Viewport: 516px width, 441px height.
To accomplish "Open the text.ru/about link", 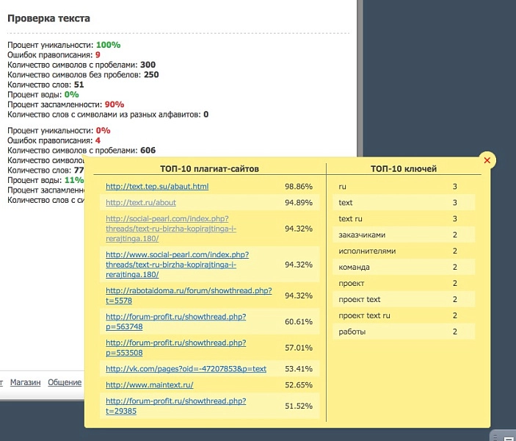I will tap(140, 203).
